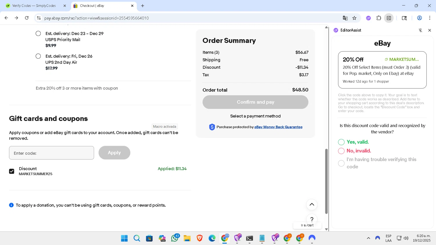This screenshot has width=436, height=245.
Task: Reload the checkout page
Action: [x=27, y=18]
